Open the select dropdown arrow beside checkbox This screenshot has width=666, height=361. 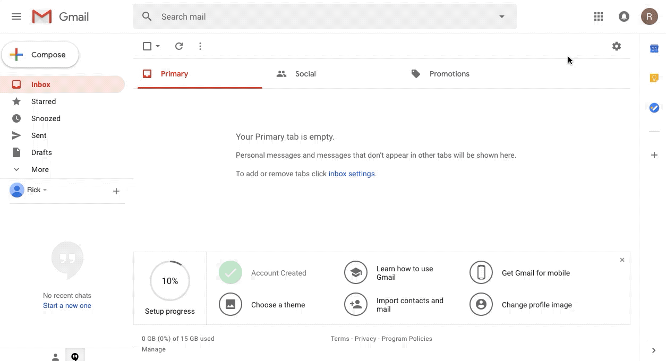click(158, 46)
